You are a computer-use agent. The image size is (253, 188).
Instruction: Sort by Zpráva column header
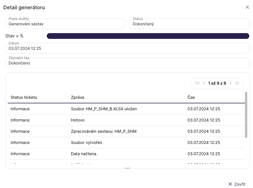coord(77,97)
